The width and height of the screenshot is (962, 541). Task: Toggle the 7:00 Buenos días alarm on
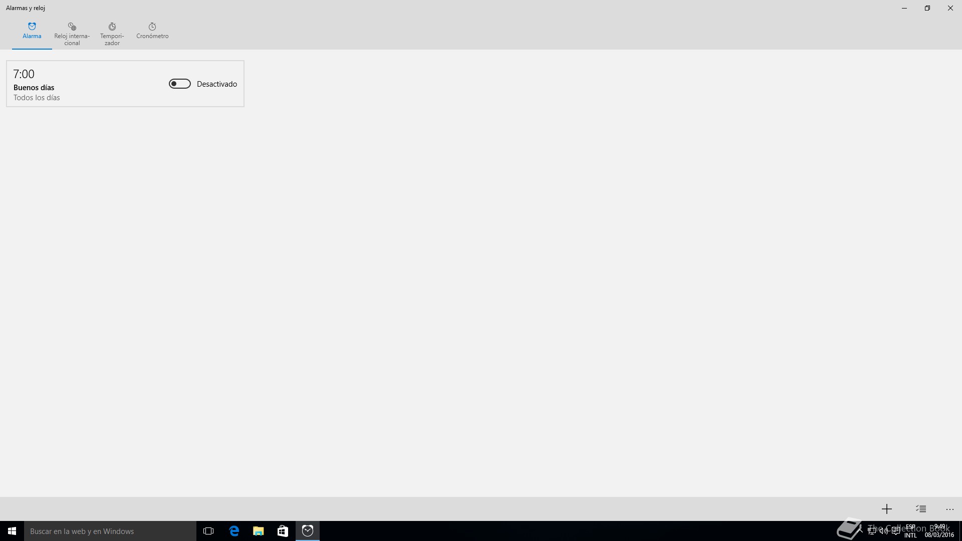(180, 84)
